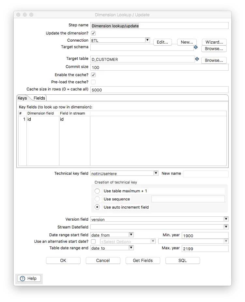Toggle Update the dimension checkbox
245x302 pixels.
(93, 33)
